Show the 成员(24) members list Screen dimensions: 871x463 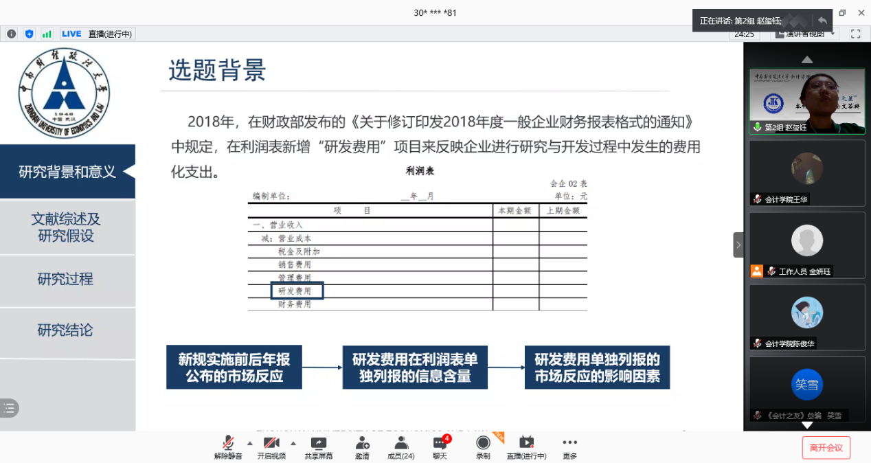pyautogui.click(x=401, y=447)
